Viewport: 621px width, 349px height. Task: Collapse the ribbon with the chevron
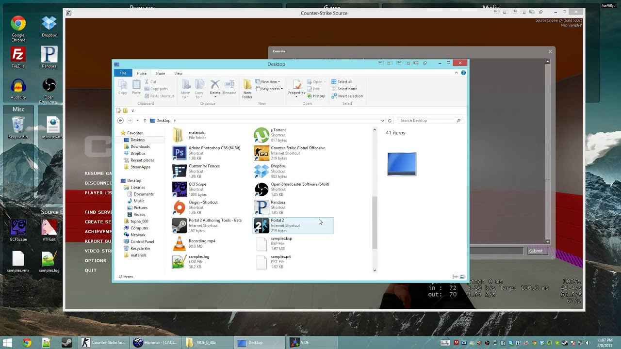click(x=456, y=73)
